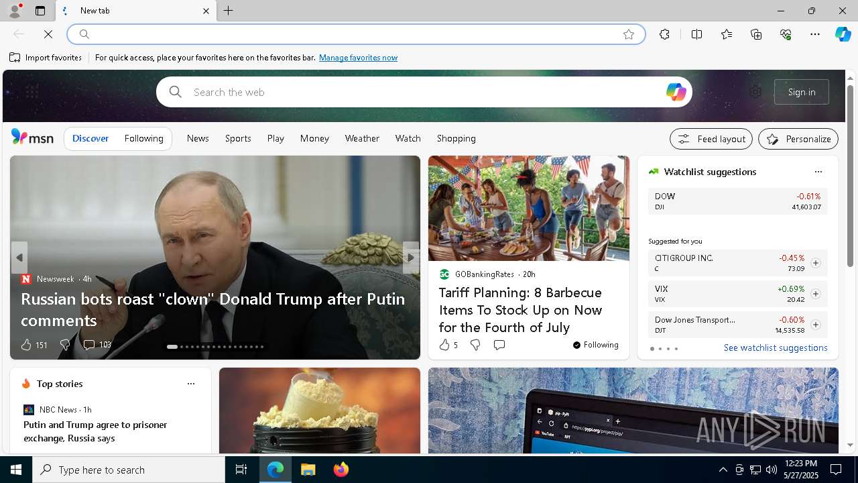Open the Money menu item
Viewport: 858px width, 483px height.
click(x=314, y=138)
